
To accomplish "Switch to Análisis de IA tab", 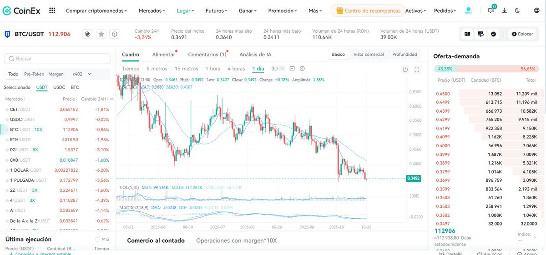I will click(255, 55).
